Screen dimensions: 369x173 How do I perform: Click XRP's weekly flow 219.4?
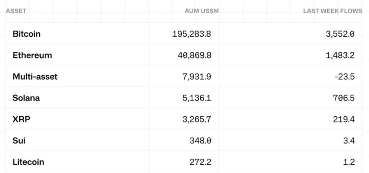point(344,119)
